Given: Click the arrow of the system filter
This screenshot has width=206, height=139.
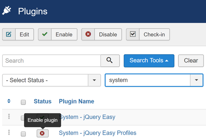Looking at the screenshot, I should pos(197,80).
